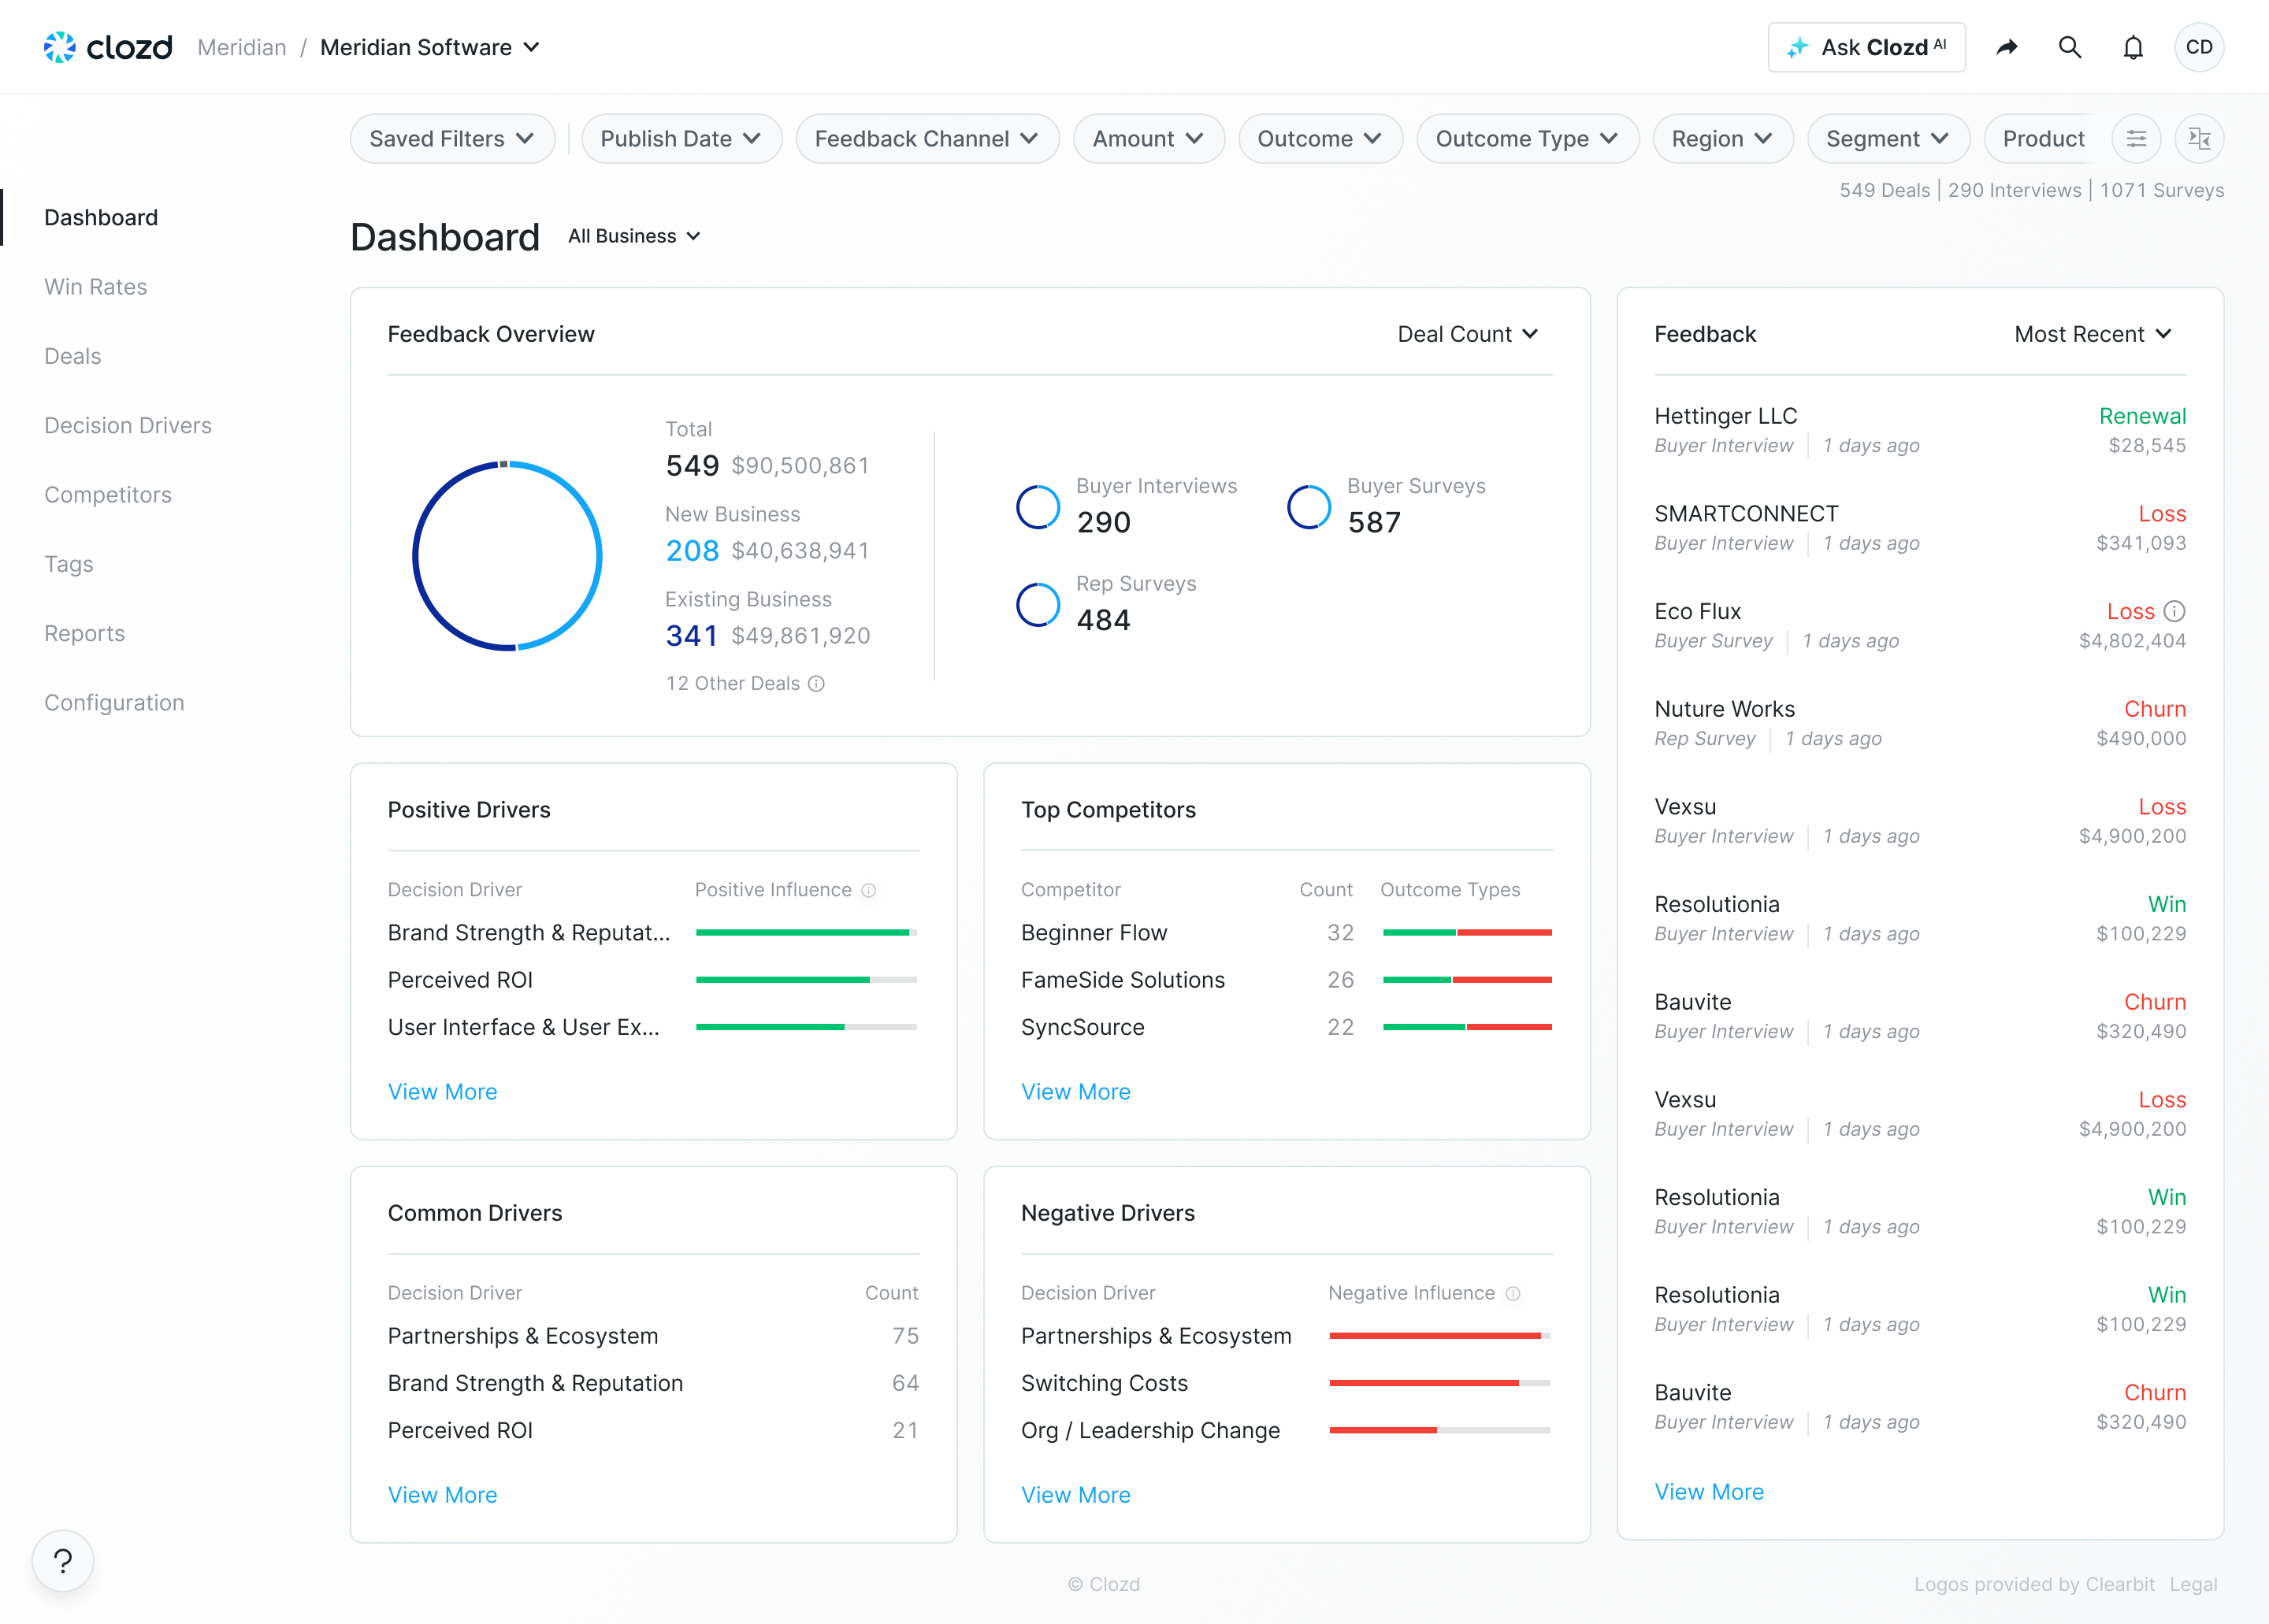Click the filter settings sliders icon

pyautogui.click(x=2136, y=139)
